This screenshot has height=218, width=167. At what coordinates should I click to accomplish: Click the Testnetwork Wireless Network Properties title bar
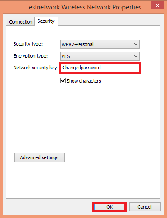(83, 7)
